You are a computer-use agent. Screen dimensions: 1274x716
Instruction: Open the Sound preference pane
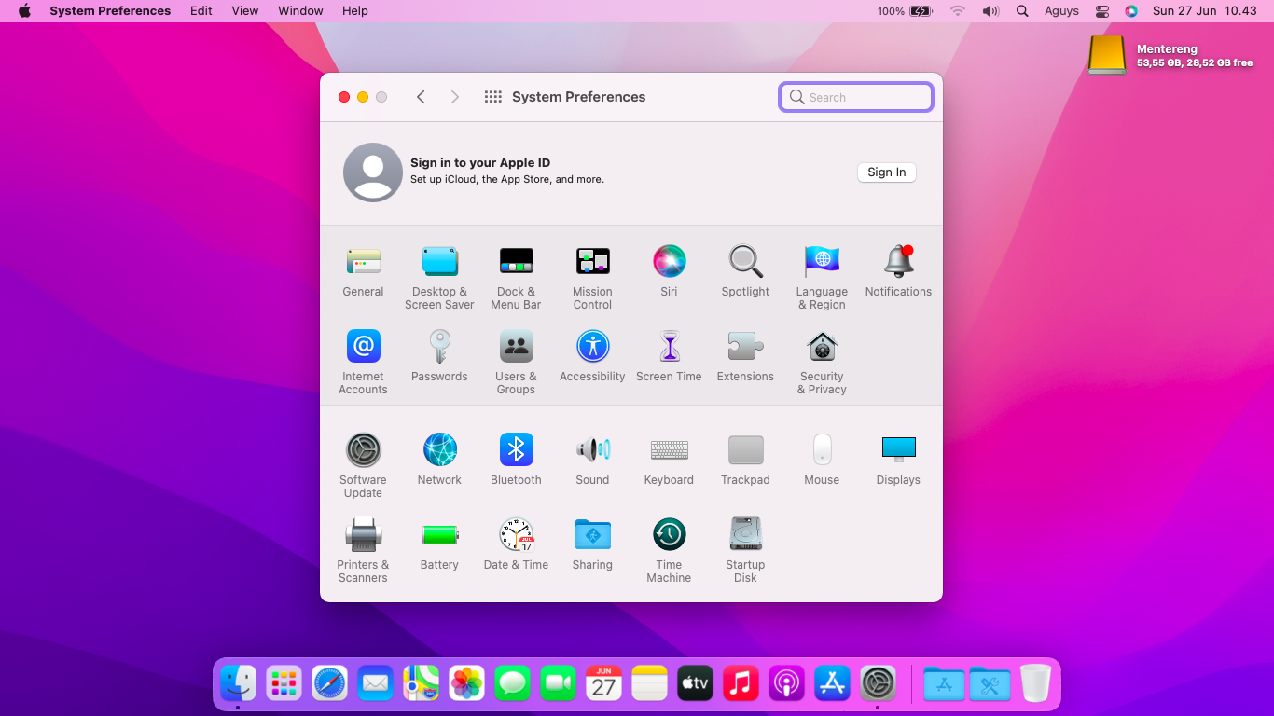click(x=592, y=452)
